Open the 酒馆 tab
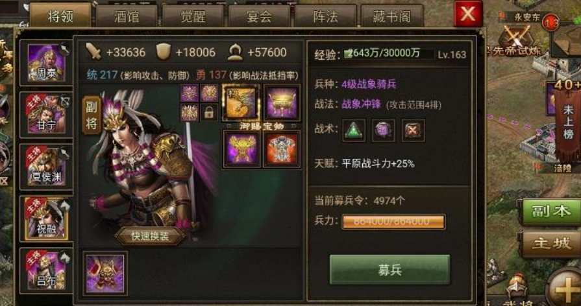Screen dimensions: 581x306 point(127,16)
